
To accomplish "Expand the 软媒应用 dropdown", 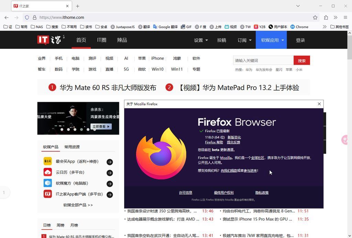I will (271, 40).
